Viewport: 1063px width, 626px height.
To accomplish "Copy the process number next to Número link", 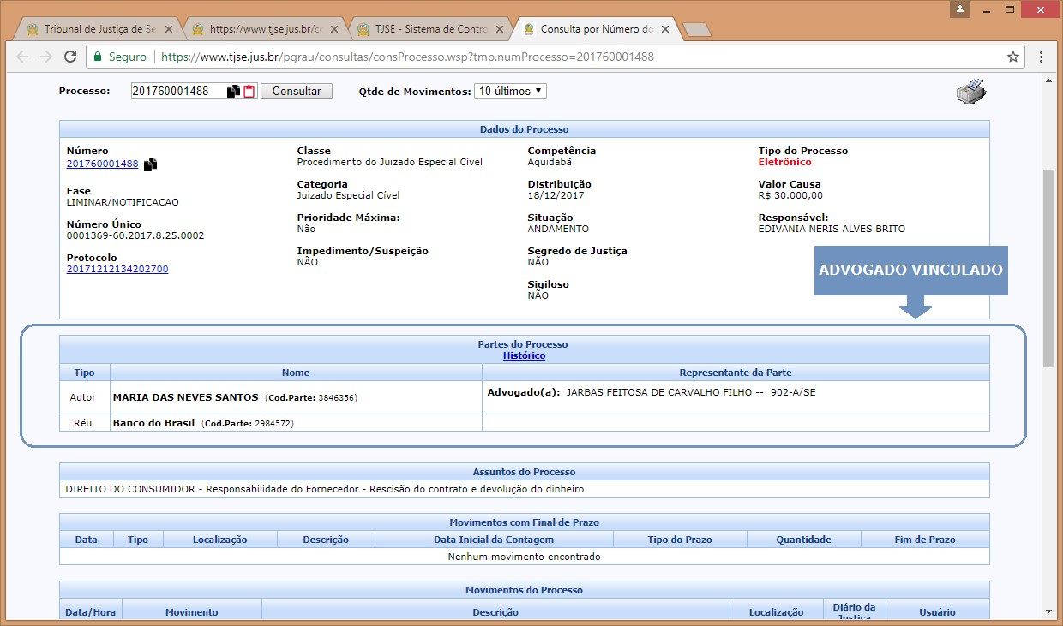I will pyautogui.click(x=151, y=165).
